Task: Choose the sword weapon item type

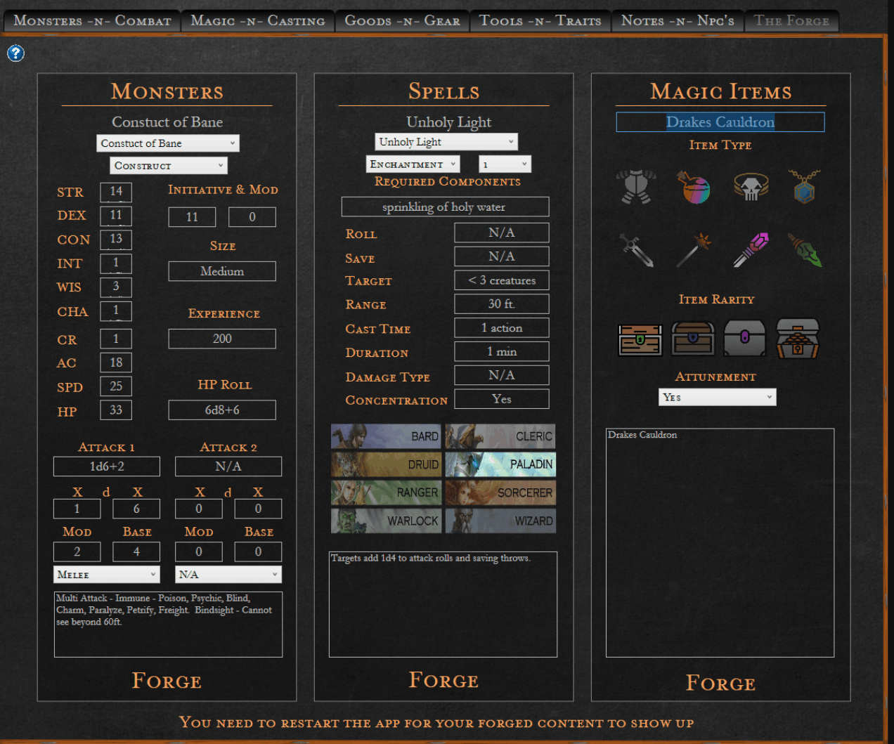Action: pos(636,250)
